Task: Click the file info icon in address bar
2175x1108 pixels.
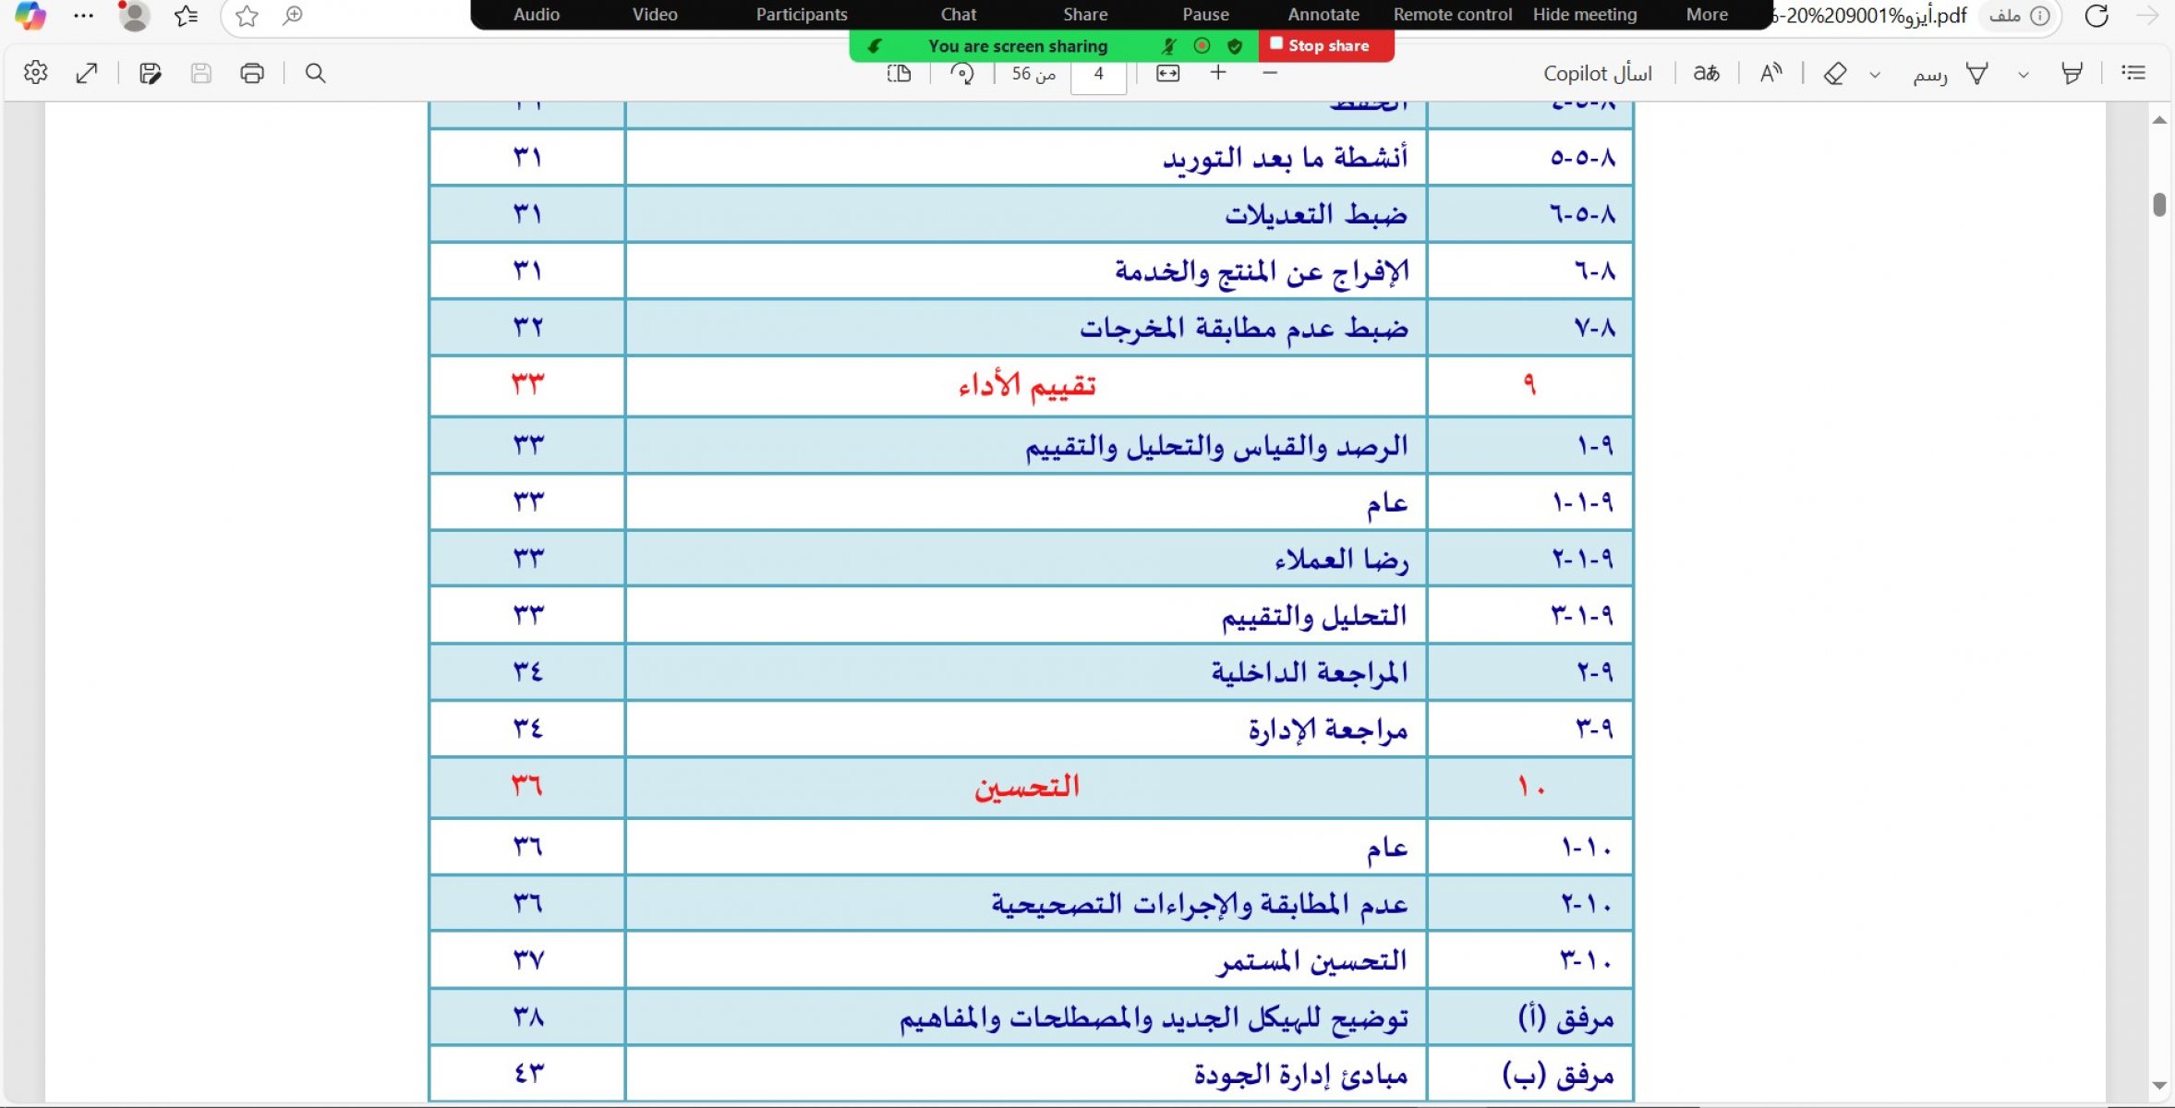Action: pos(2040,16)
